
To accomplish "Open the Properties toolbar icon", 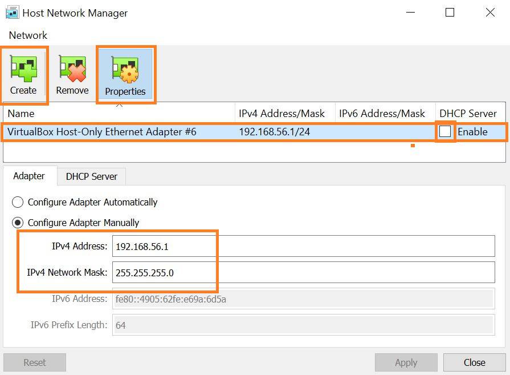I will [x=125, y=69].
